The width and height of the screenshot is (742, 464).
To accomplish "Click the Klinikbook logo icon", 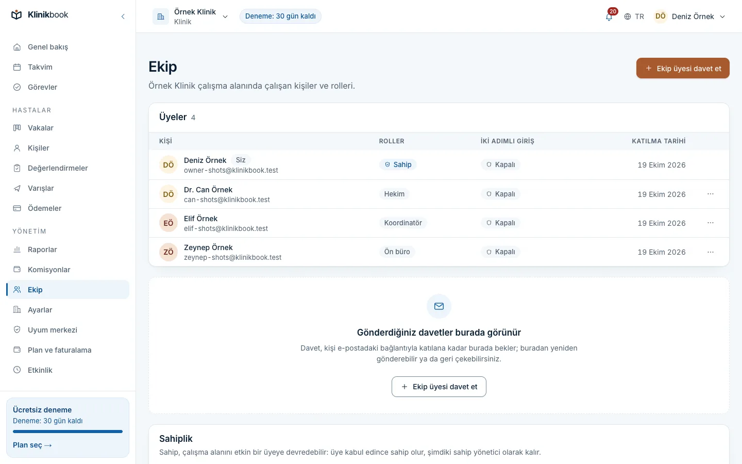I will pos(16,15).
